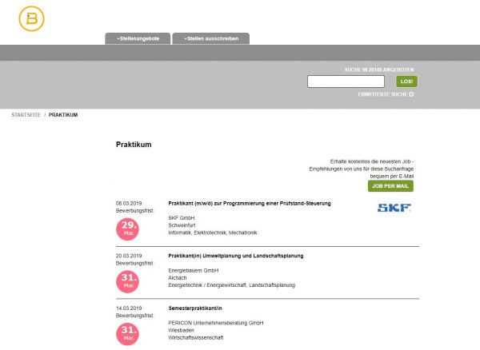Click the Energiebauern 31. Mar deadline badge

tap(128, 281)
